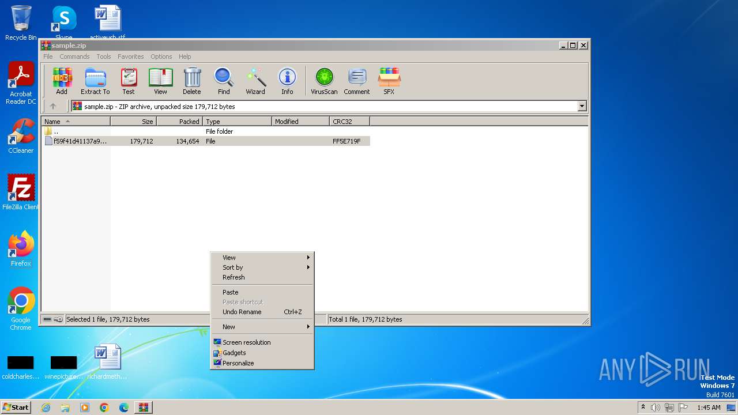This screenshot has height=415, width=738.
Task: Open the Commands menu
Action: click(x=74, y=56)
